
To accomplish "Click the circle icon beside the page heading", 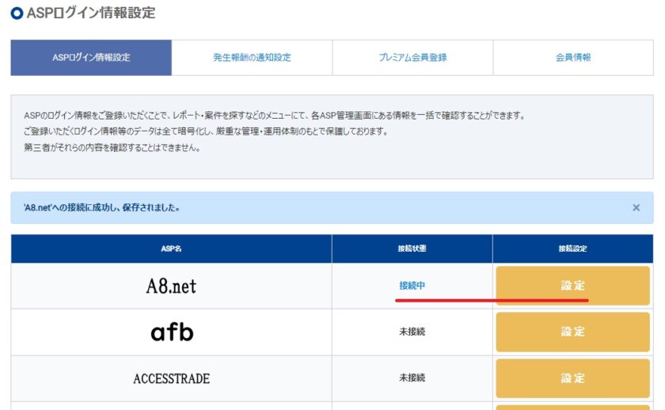I will 17,13.
